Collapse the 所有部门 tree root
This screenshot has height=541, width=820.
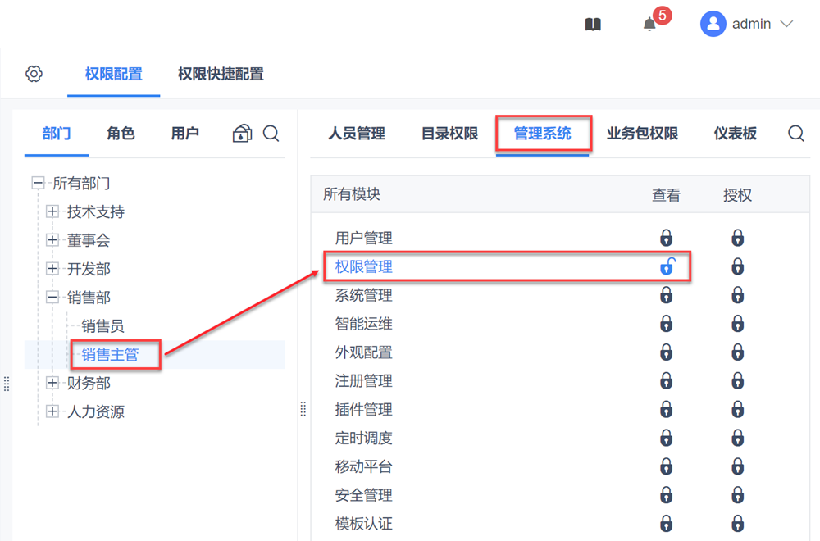38,184
